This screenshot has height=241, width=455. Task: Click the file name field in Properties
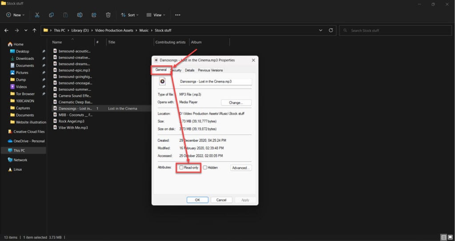click(x=216, y=82)
